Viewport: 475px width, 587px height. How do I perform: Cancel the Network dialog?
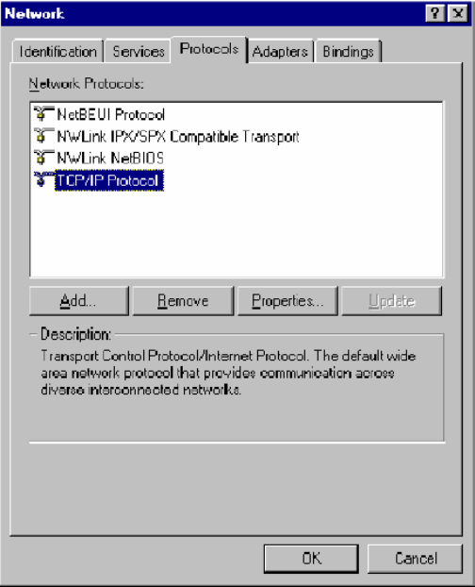[416, 559]
